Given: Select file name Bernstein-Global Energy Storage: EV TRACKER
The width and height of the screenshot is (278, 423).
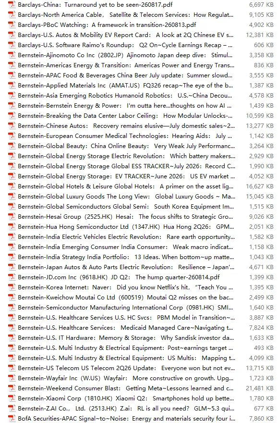Looking at the screenshot, I should click(126, 176).
